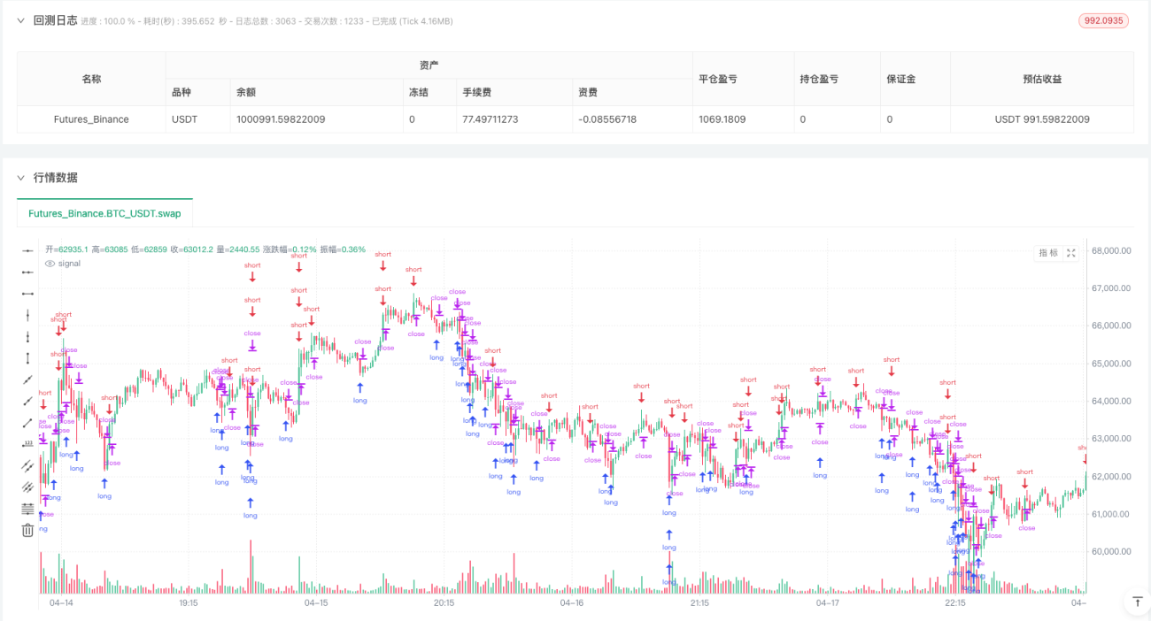This screenshot has height=621, width=1151.
Task: Toggle fullscreen mode for the chart
Action: 1071,253
